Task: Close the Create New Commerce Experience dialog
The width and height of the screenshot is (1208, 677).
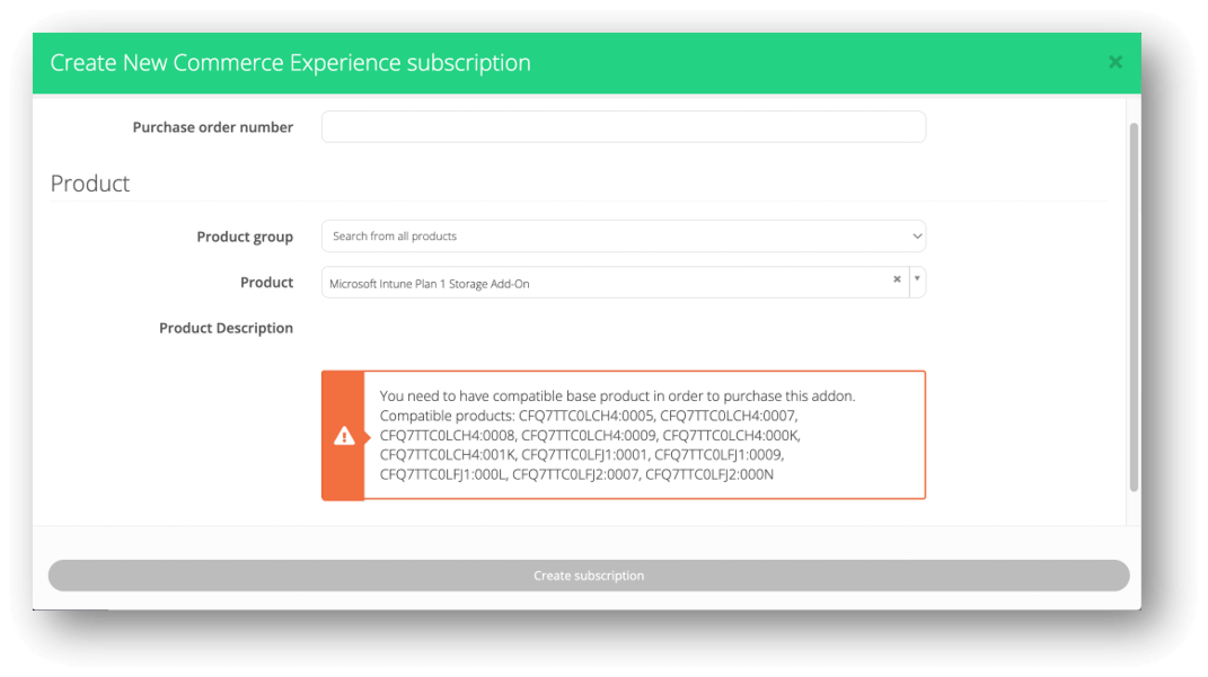Action: coord(1115,62)
